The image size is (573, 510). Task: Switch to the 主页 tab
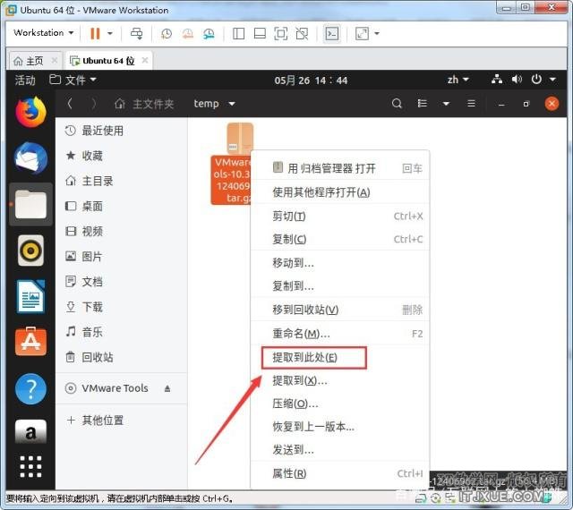coord(29,61)
